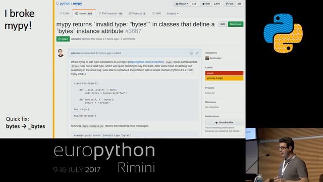Open adewes username in comment header
The image size is (323, 182).
76,53
